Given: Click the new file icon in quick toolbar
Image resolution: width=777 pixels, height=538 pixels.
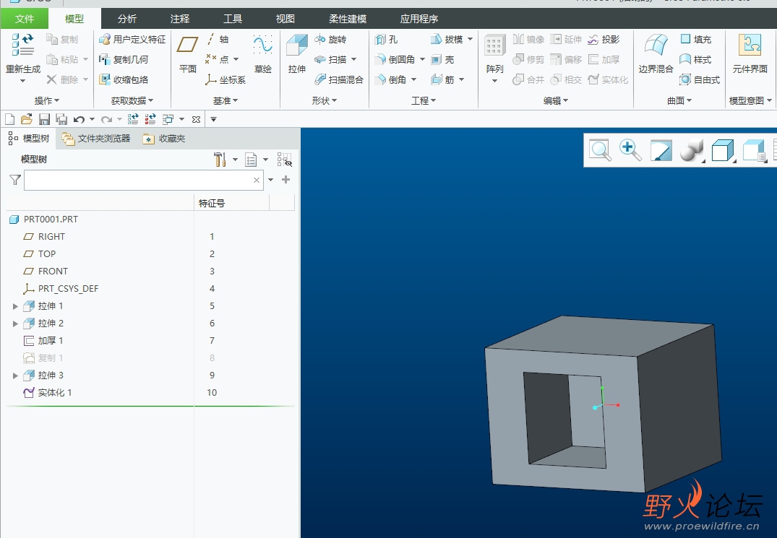Looking at the screenshot, I should (9, 119).
